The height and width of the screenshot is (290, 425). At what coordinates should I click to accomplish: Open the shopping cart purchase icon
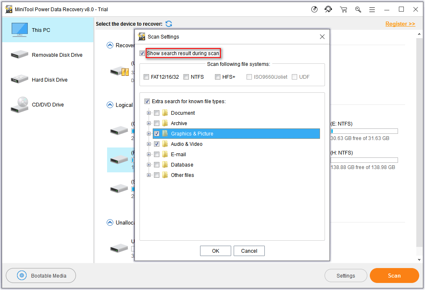tap(343, 10)
